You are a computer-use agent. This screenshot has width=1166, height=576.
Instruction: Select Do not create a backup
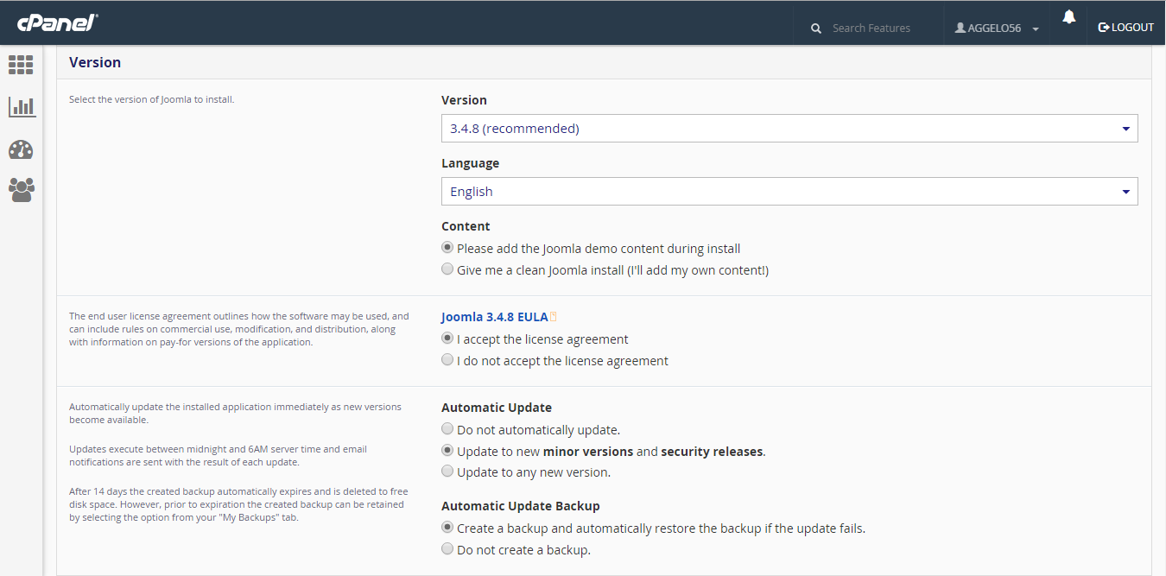coord(447,549)
